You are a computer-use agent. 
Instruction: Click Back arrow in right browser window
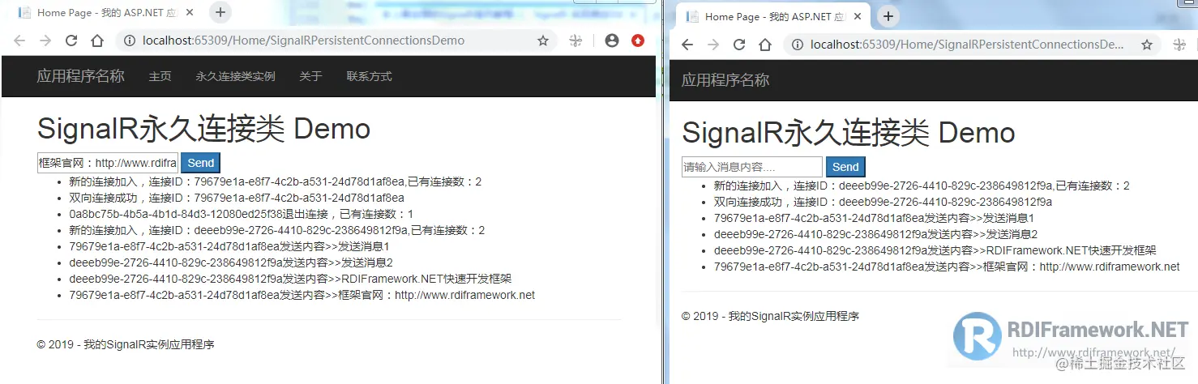(x=687, y=45)
